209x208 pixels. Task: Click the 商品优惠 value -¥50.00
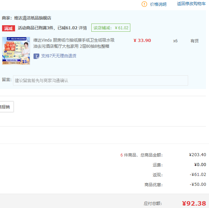[x=198, y=184]
